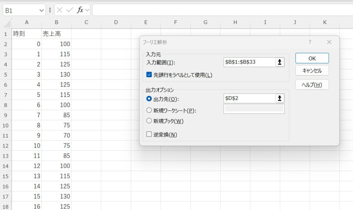Expand the formula bar function dropdown chevron
353x210 pixels.
tap(87, 10)
